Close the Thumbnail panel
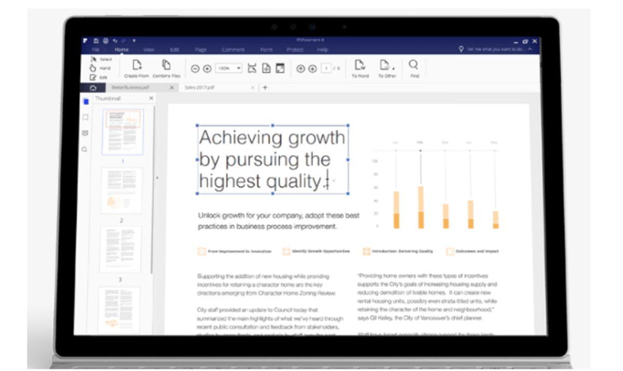The width and height of the screenshot is (623, 371). coord(151,98)
